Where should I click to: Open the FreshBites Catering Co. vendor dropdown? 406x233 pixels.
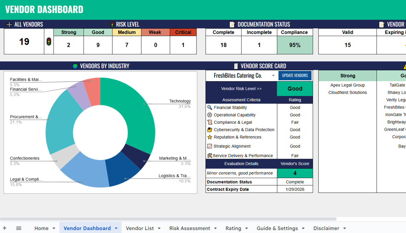273,76
